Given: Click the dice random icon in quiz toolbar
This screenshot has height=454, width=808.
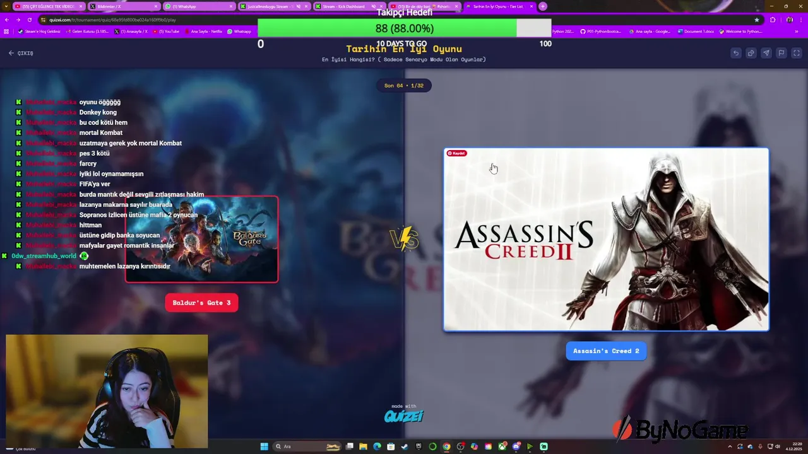Looking at the screenshot, I should 751,53.
